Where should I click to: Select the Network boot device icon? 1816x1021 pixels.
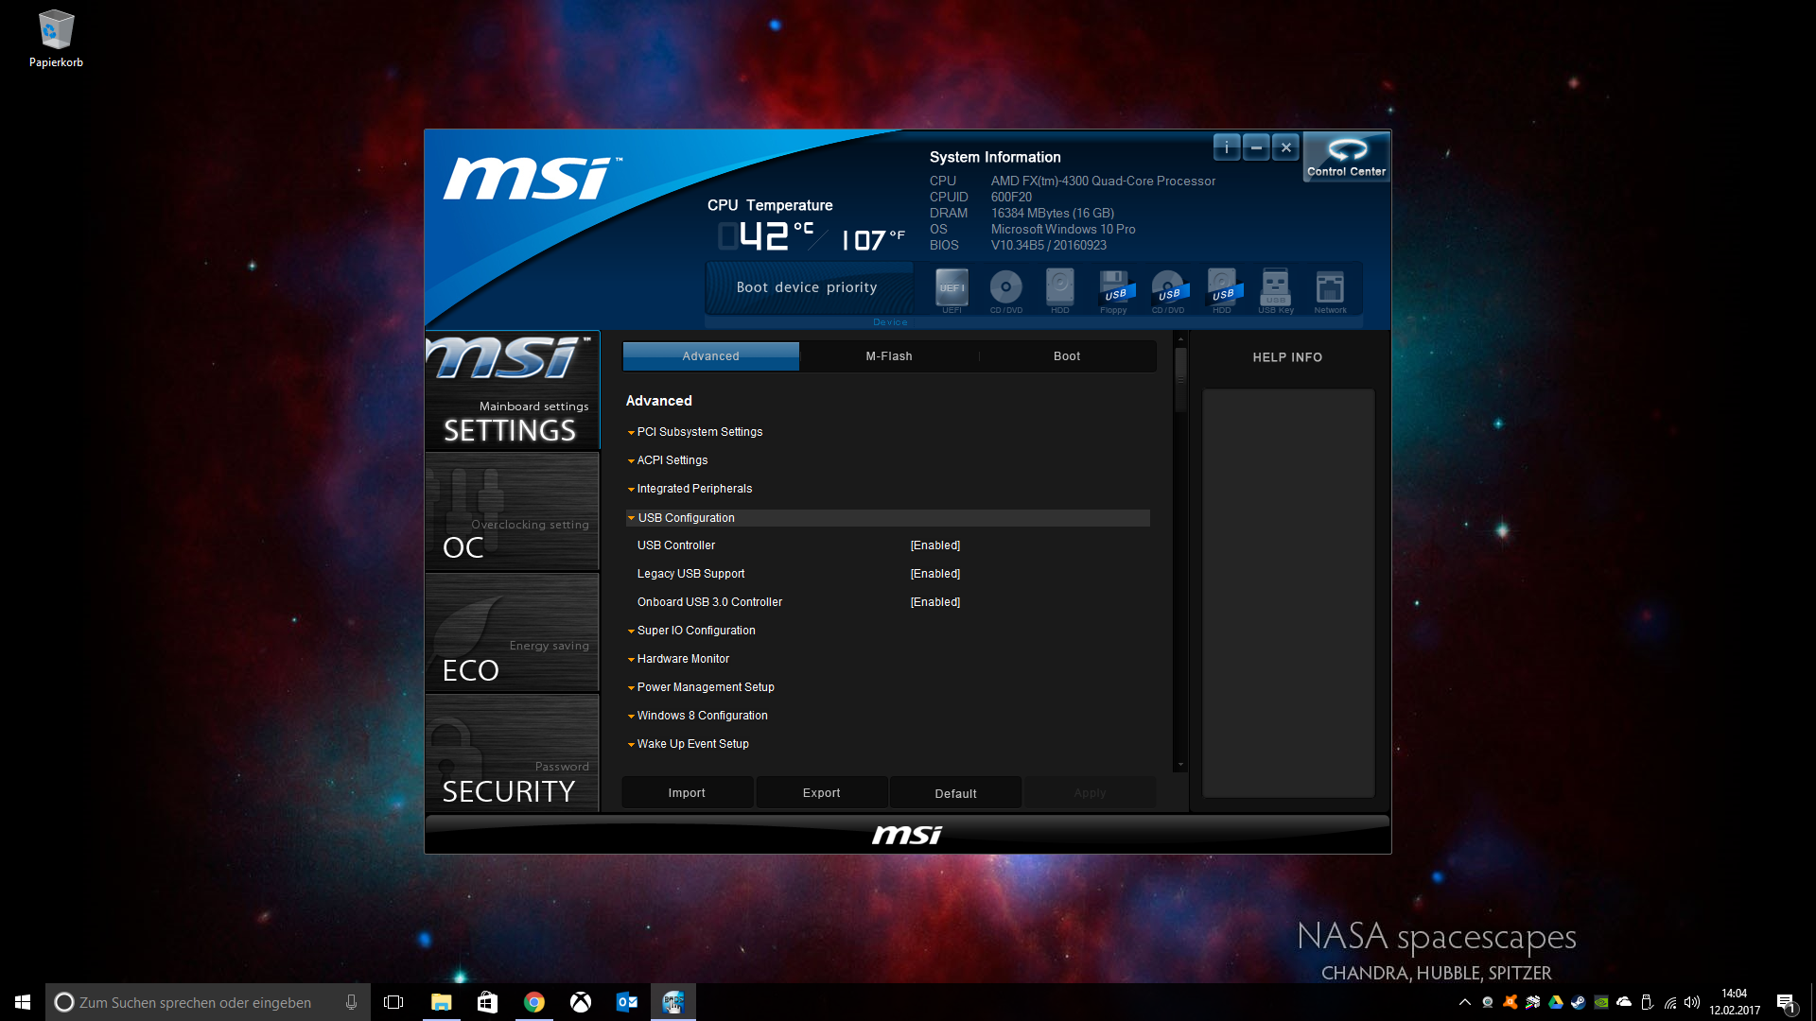(1330, 288)
